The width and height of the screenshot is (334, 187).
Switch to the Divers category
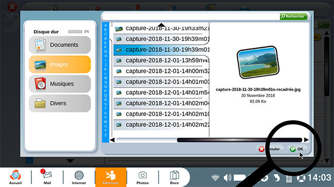(60, 103)
